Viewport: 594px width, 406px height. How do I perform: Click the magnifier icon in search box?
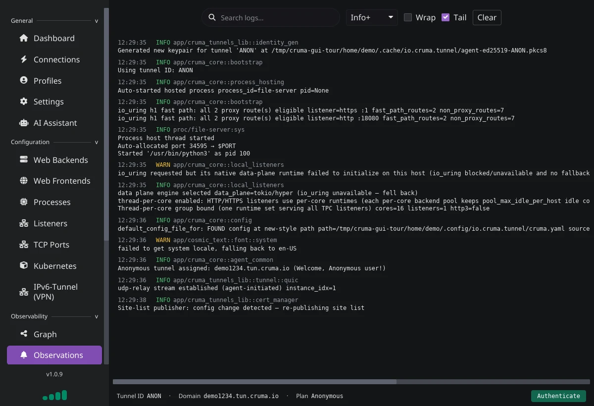212,18
